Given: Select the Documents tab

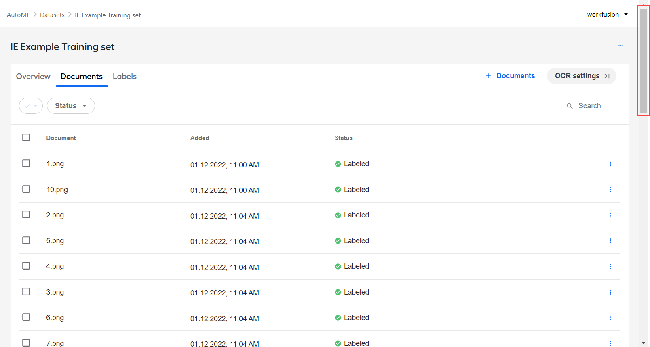Looking at the screenshot, I should tap(82, 77).
